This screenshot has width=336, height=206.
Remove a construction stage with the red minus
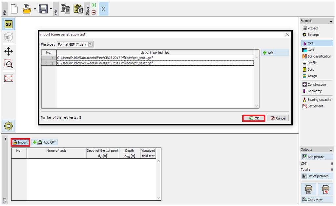94,12
